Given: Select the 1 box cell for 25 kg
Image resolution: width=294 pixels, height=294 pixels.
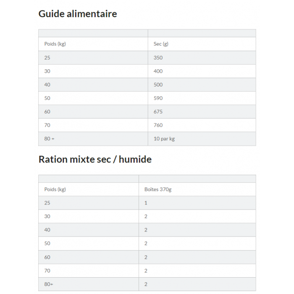Looking at the screenshot, I should coord(146,203).
